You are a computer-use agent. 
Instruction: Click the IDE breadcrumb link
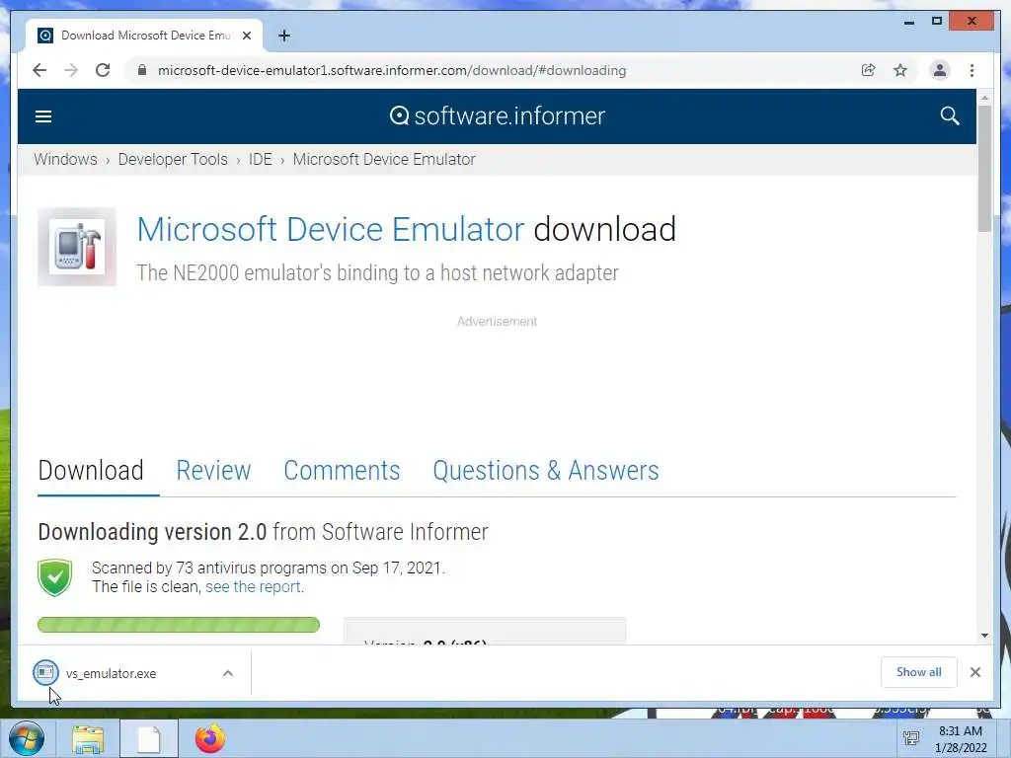pyautogui.click(x=261, y=159)
